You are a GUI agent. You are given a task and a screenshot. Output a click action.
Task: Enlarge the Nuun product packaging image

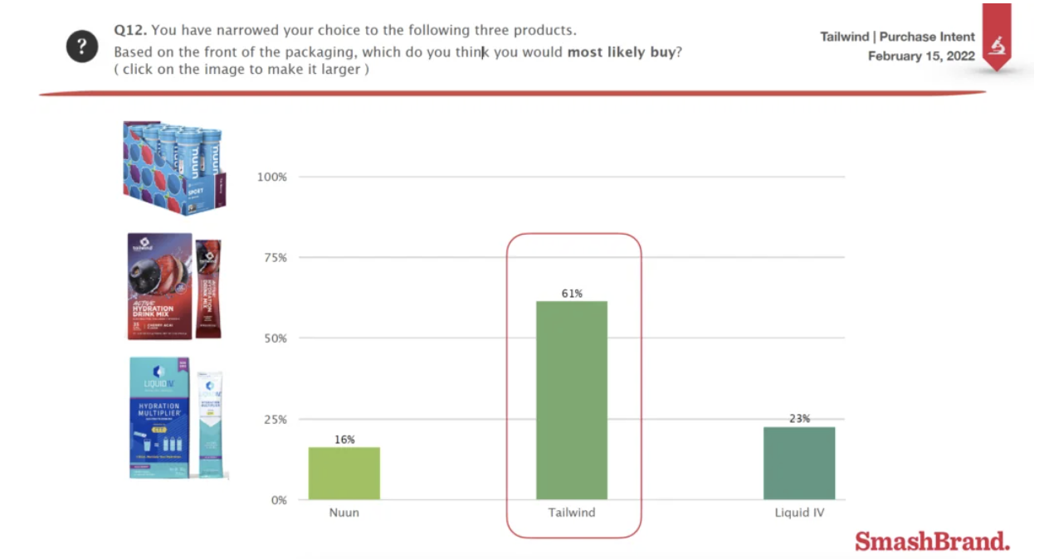175,168
